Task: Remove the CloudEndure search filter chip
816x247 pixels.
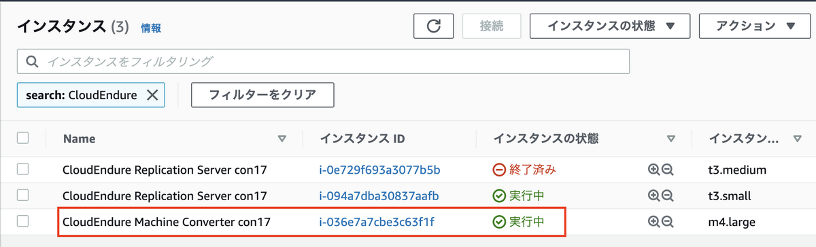Action: click(152, 96)
